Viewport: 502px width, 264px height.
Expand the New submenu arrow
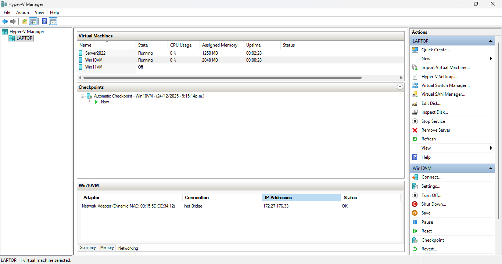click(491, 59)
